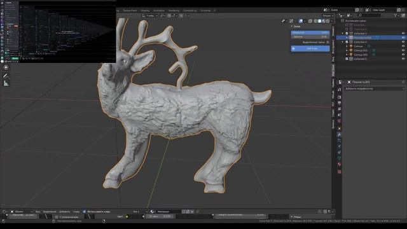
Task: Open the Rendering workspace tab
Action: pyautogui.click(x=174, y=11)
